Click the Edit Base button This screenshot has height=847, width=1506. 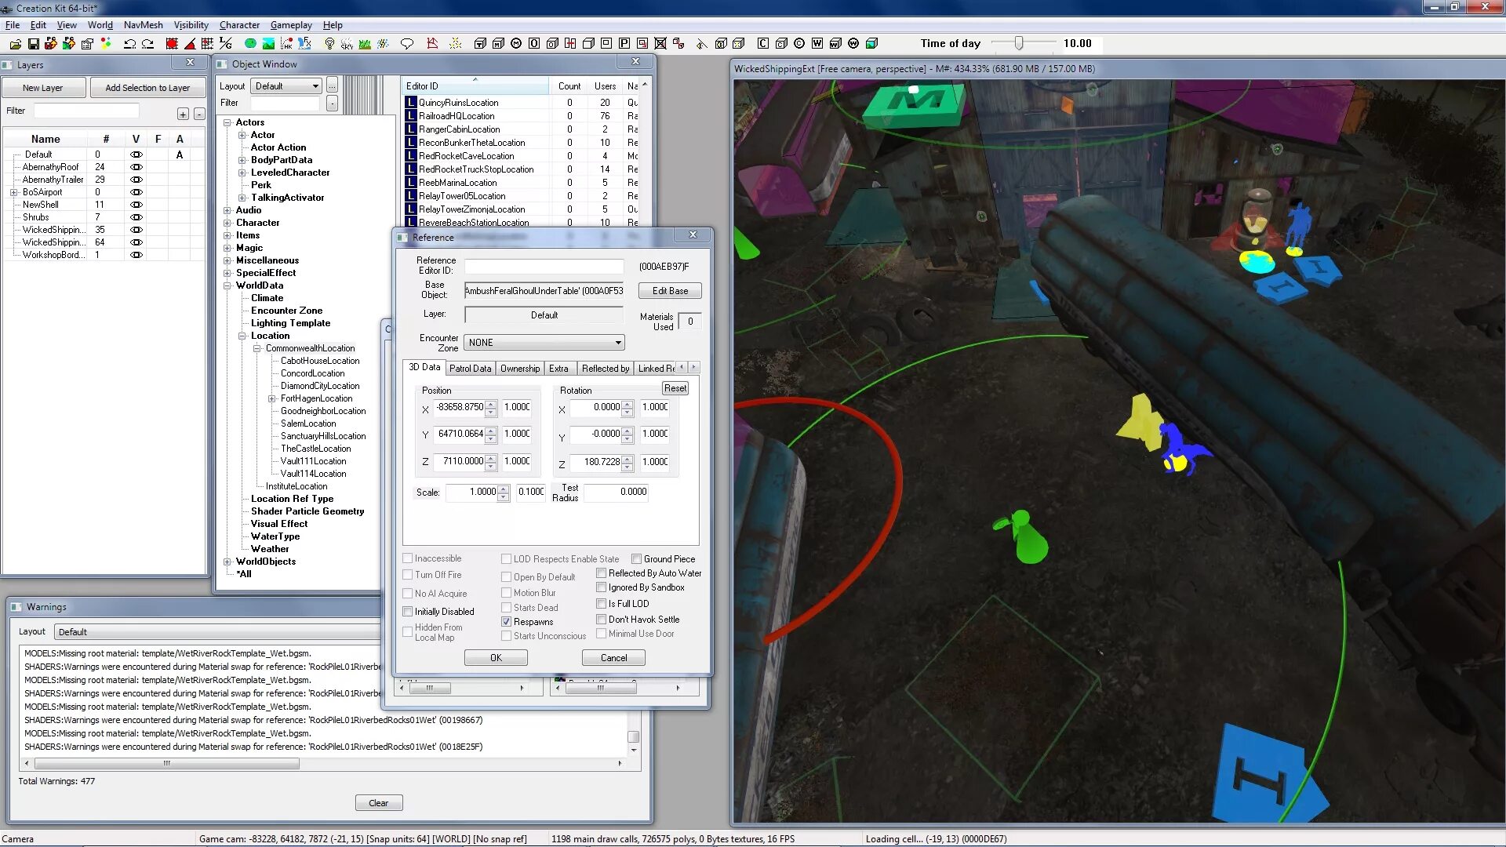point(670,291)
